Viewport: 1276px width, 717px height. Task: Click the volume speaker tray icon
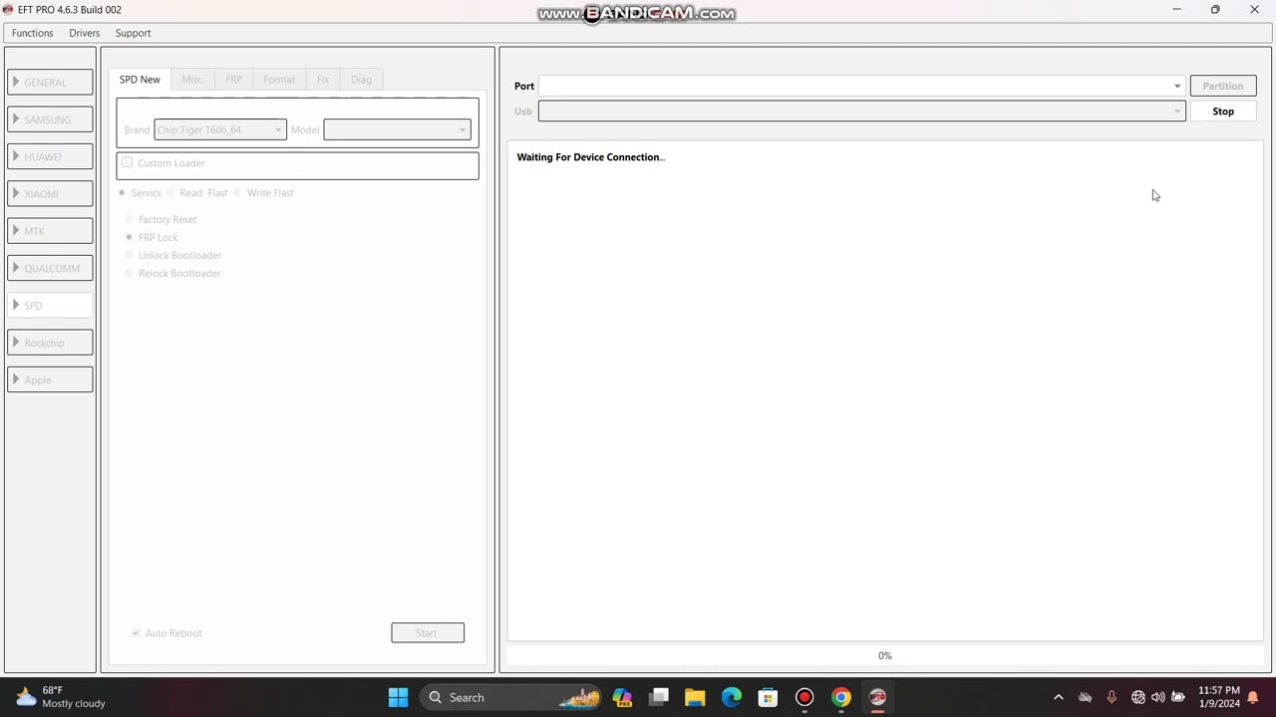[x=1157, y=697]
